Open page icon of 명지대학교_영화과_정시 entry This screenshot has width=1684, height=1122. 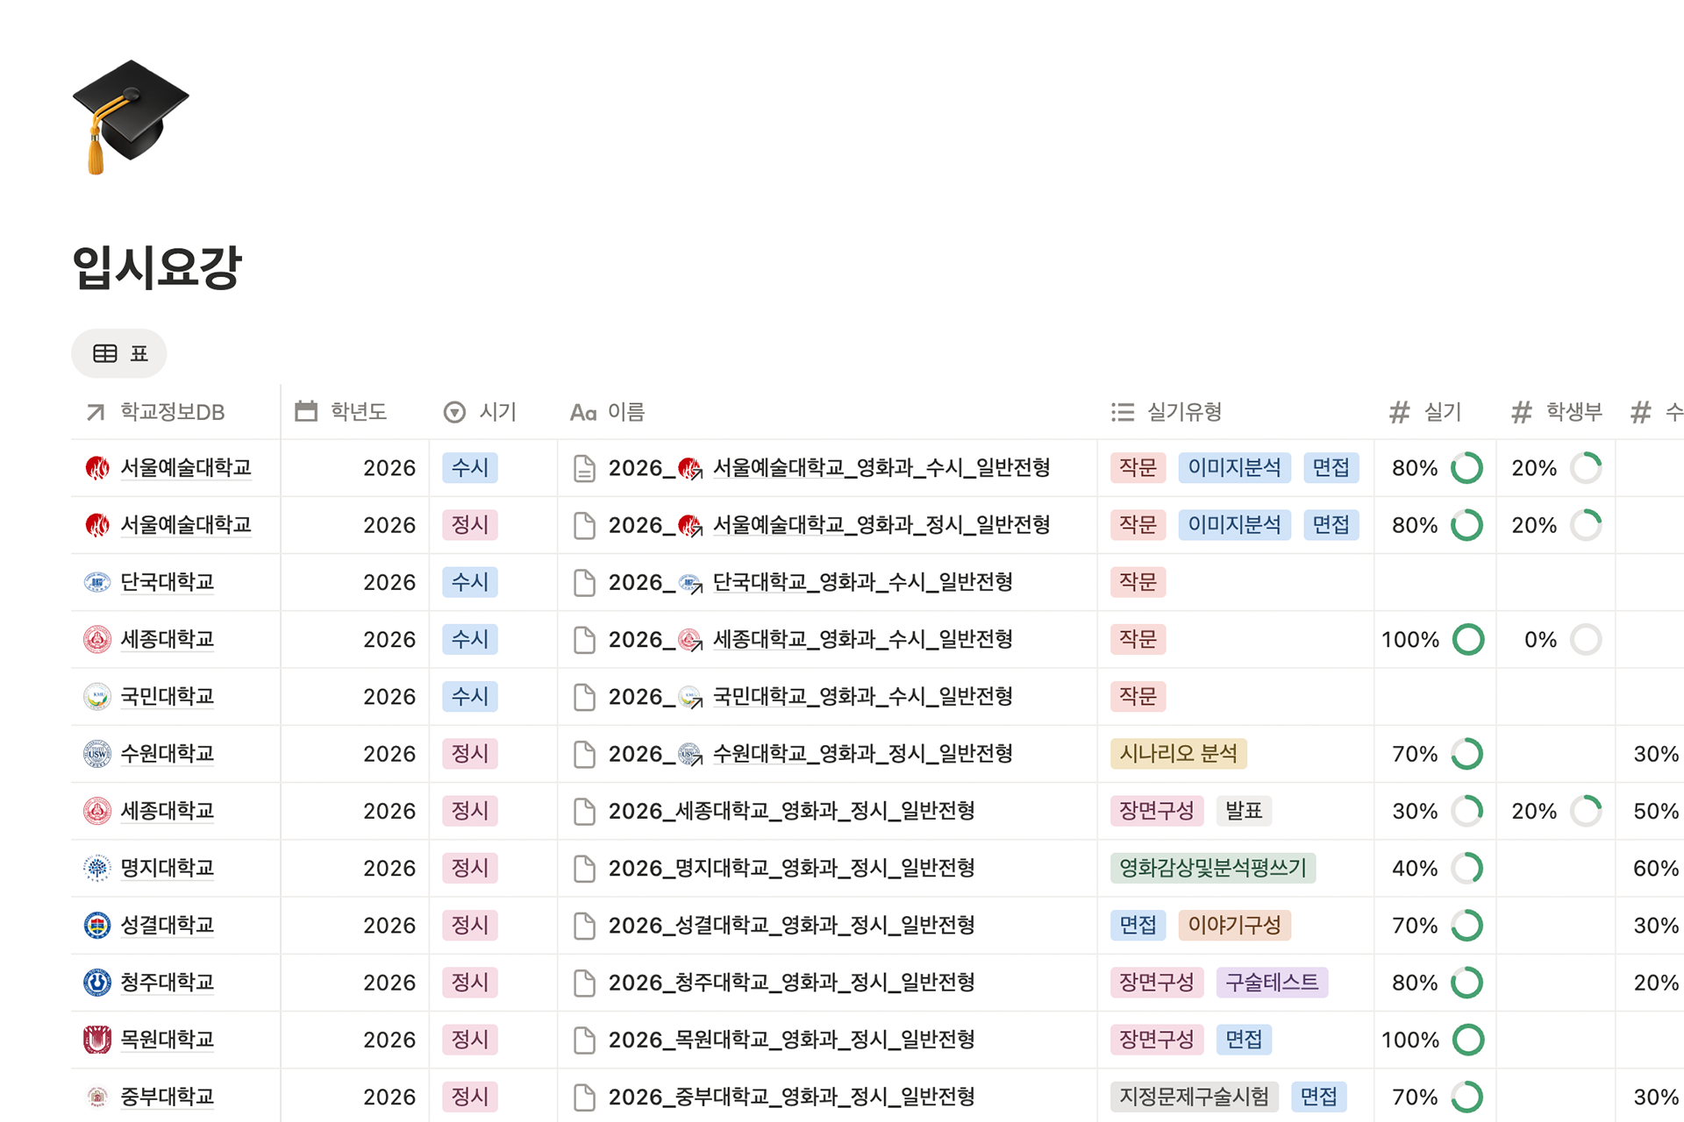[584, 868]
